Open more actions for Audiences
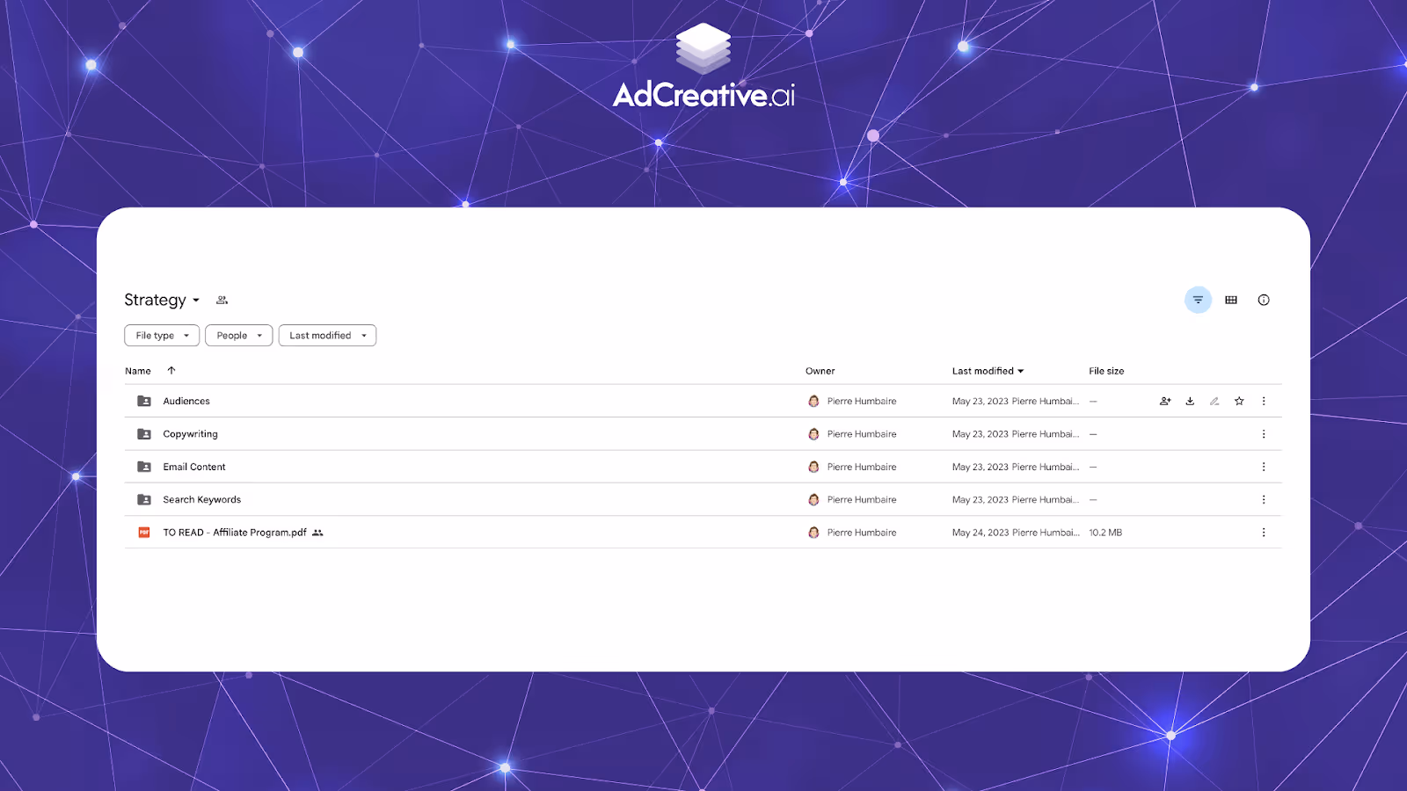Viewport: 1407px width, 791px height. pos(1264,401)
